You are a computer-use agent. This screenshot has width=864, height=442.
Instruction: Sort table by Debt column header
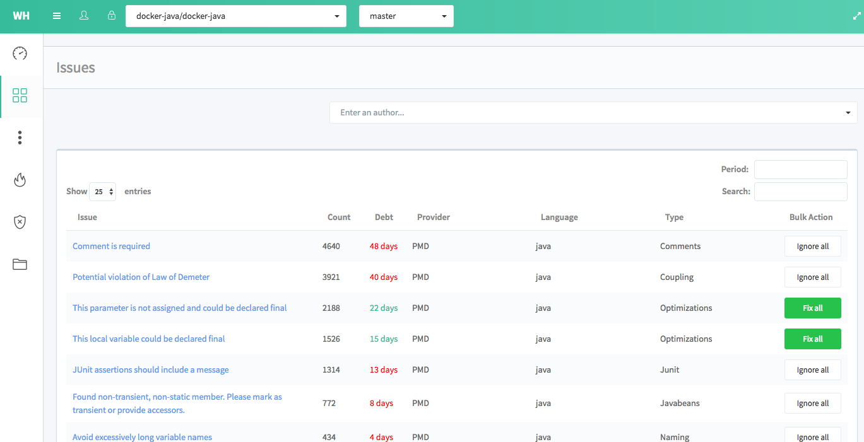(384, 217)
